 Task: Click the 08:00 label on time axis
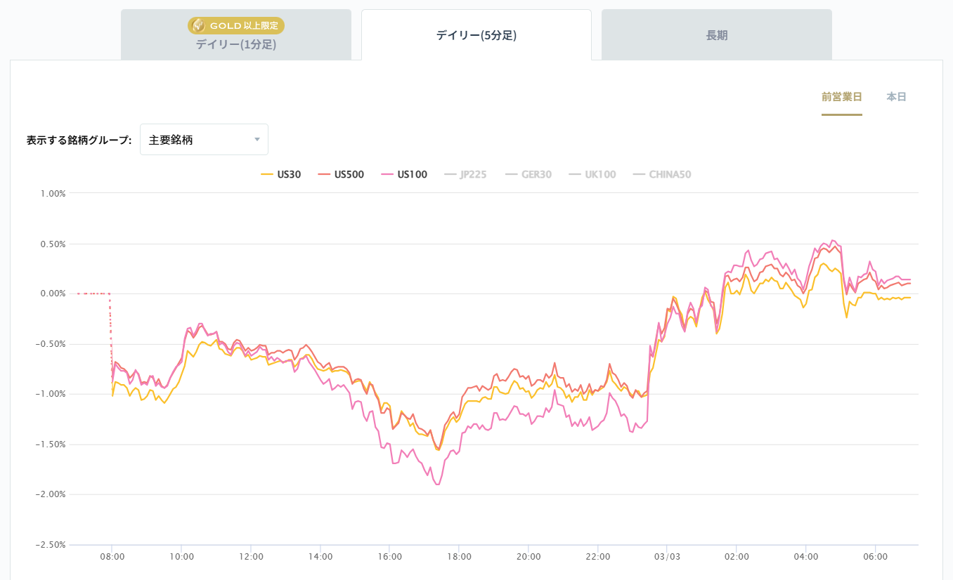coord(112,557)
